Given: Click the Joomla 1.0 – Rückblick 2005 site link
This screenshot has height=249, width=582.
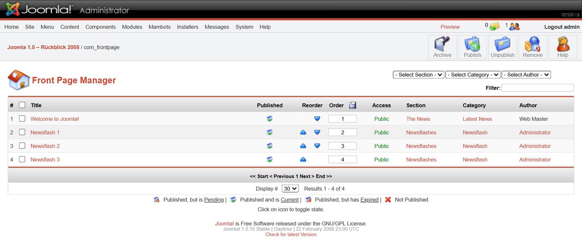Looking at the screenshot, I should click(x=43, y=47).
